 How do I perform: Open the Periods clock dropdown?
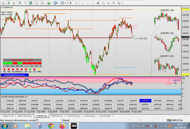[x=56, y=3]
